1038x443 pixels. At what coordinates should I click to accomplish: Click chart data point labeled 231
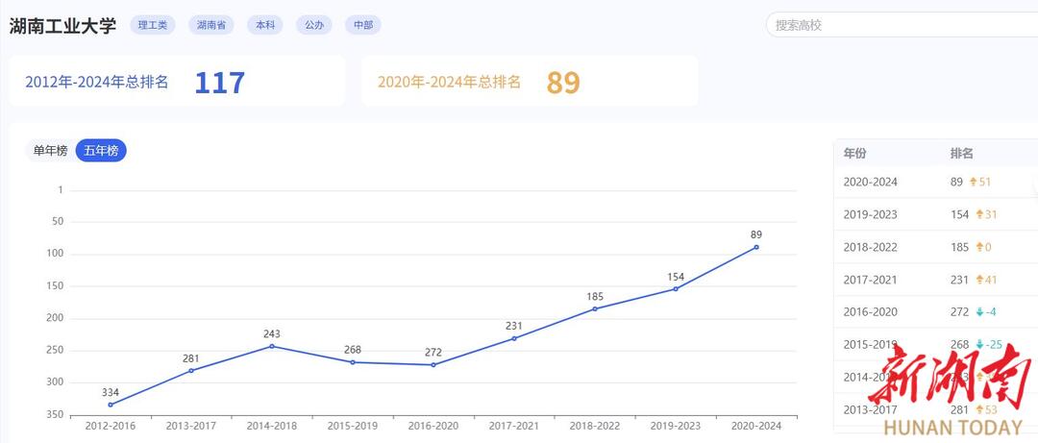[514, 338]
